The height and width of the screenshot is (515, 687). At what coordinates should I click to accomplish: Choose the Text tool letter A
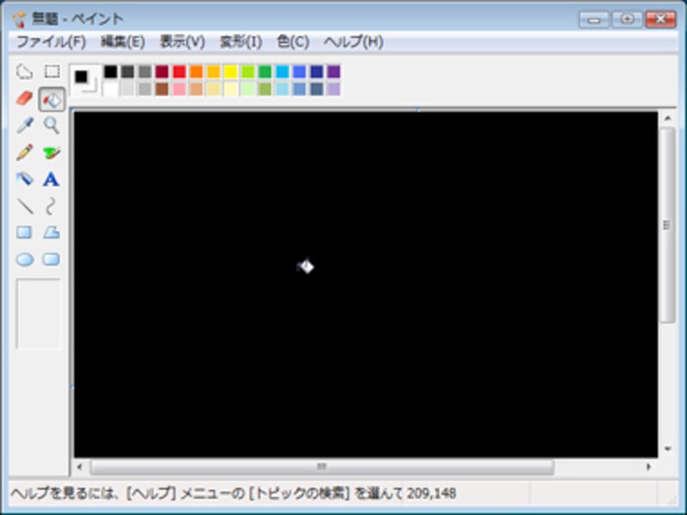[x=52, y=179]
